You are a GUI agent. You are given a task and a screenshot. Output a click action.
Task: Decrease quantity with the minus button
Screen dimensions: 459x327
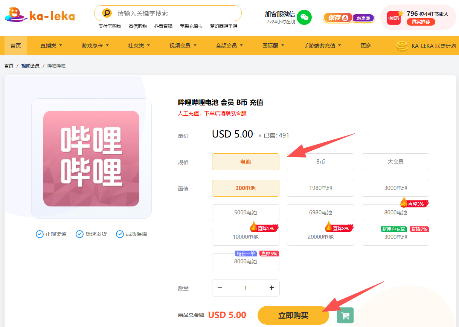pyautogui.click(x=220, y=288)
